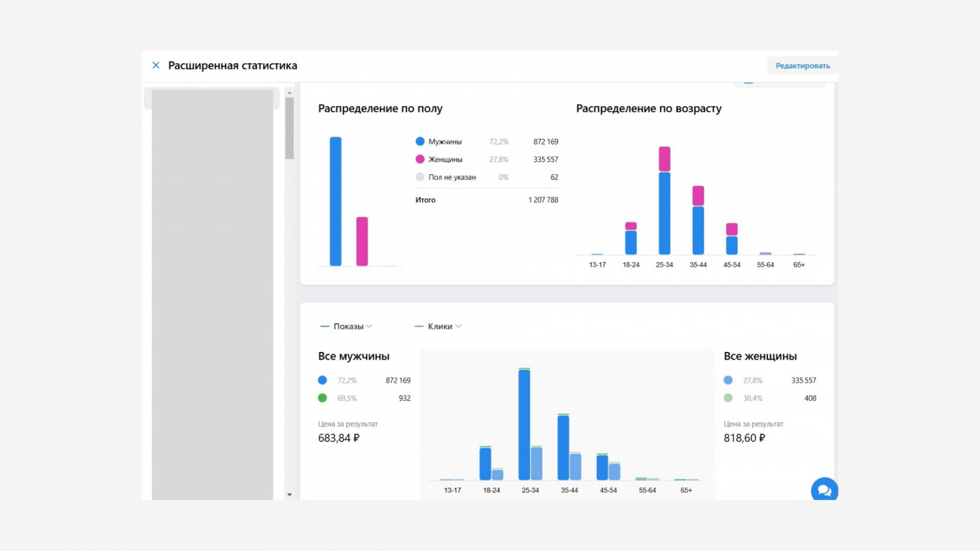Click the Редактировать button
This screenshot has height=551, width=980.
(802, 66)
